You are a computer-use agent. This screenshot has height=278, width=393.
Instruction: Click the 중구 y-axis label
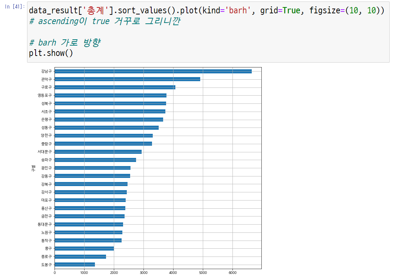click(x=48, y=248)
